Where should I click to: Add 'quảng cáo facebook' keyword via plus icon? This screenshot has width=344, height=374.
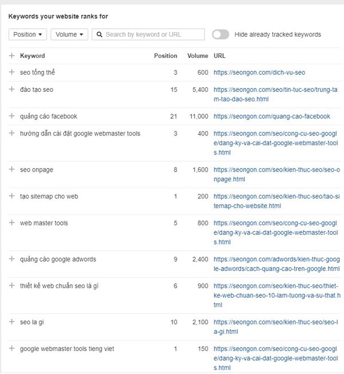coord(11,116)
